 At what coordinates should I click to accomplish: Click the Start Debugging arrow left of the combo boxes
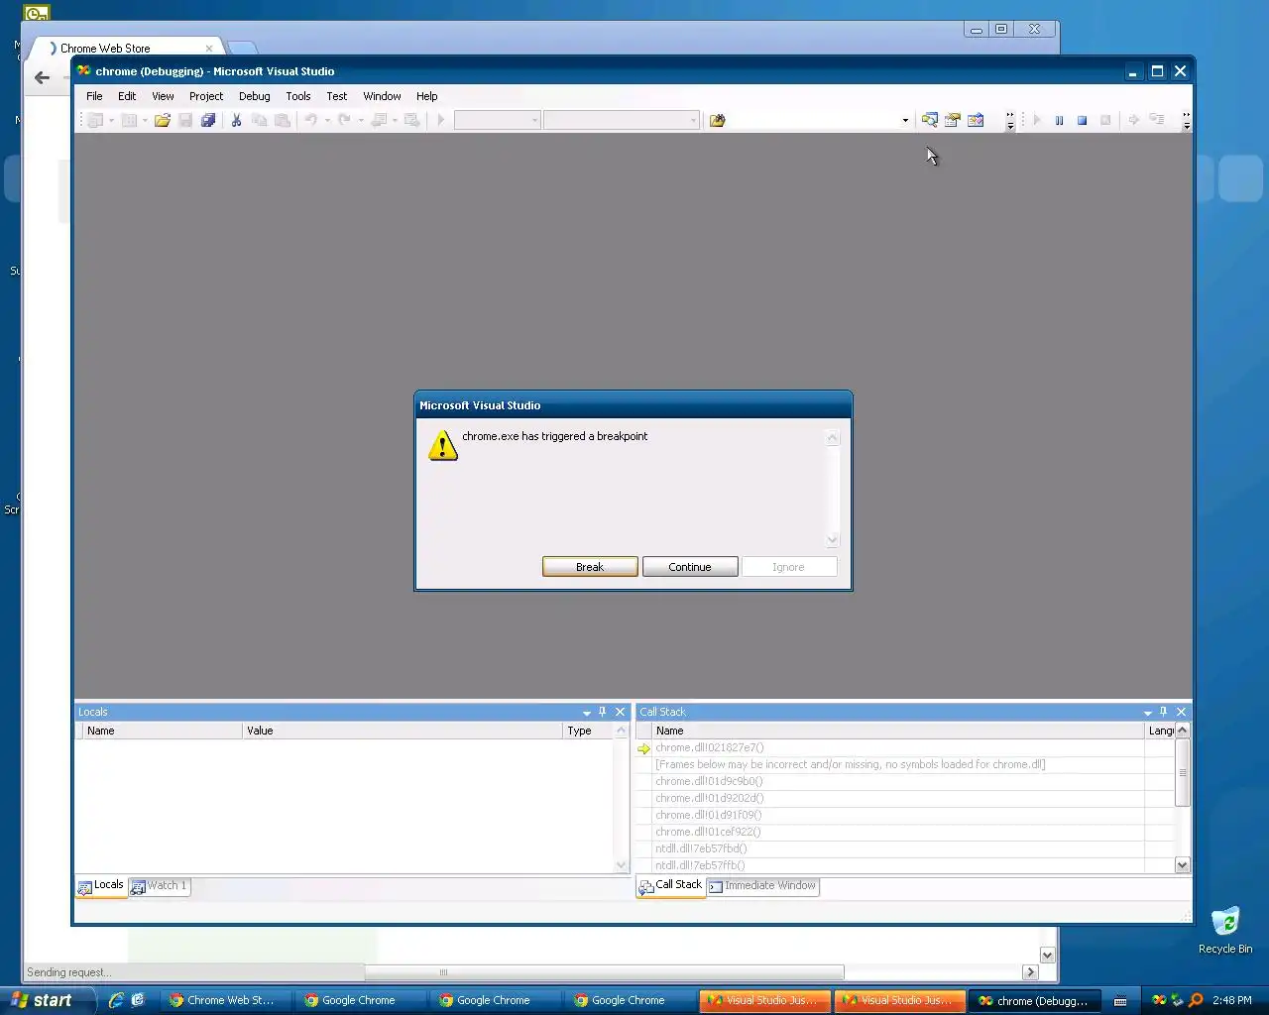click(441, 120)
